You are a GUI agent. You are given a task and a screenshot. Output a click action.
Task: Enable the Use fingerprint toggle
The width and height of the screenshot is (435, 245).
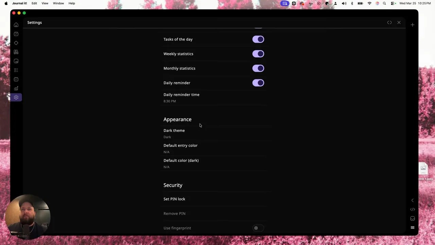(258, 228)
